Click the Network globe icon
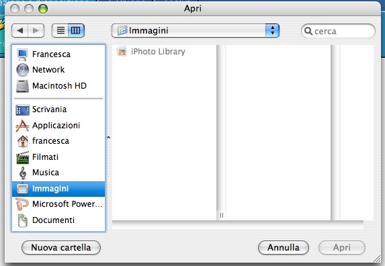 point(22,70)
